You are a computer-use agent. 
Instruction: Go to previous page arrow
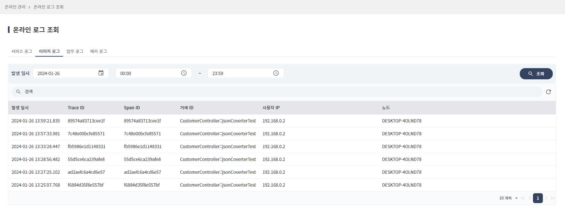530,198
